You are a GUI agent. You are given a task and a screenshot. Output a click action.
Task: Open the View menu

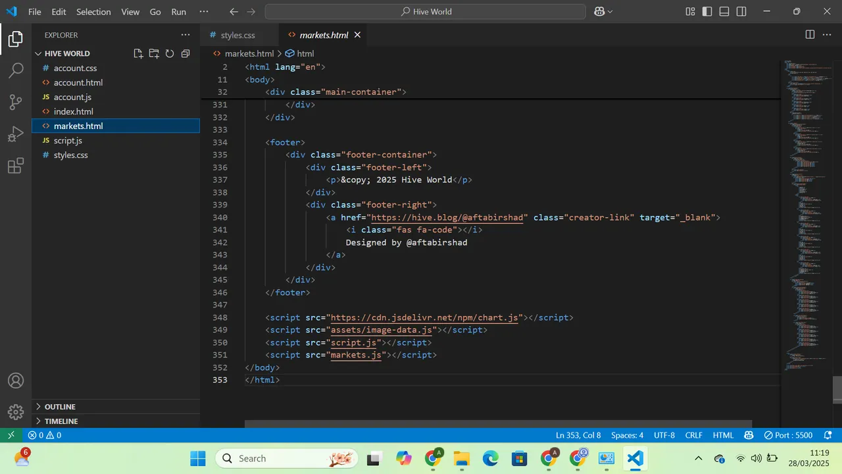click(130, 12)
